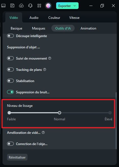119x167 pixels.
Task: Toggle Correction de l'obje... switch
Action: (x=10, y=144)
